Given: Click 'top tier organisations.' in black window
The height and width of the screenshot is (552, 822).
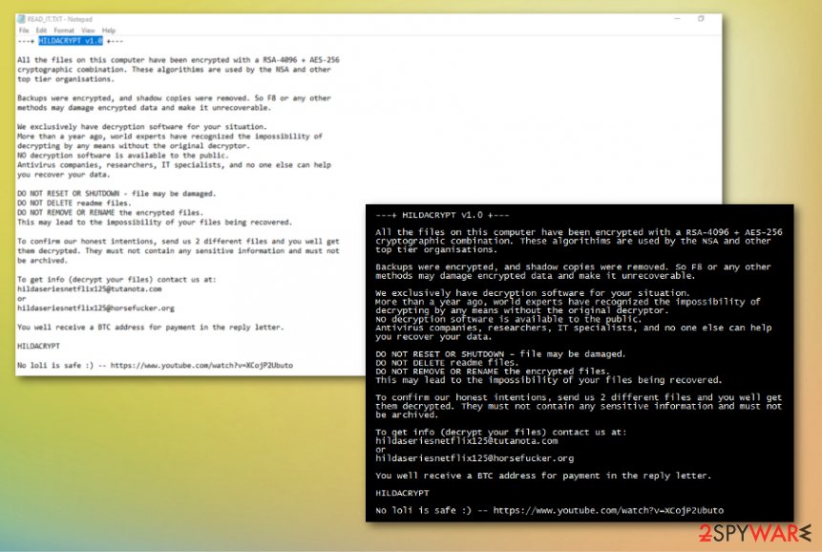Looking at the screenshot, I should pyautogui.click(x=436, y=249).
